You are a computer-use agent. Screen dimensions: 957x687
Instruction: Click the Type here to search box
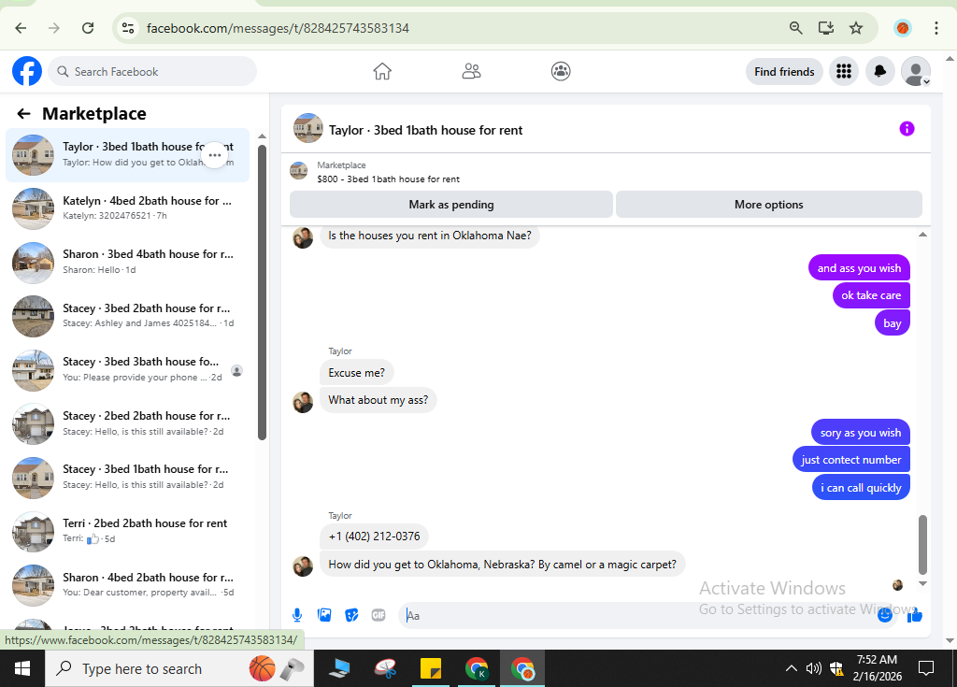[x=179, y=668]
